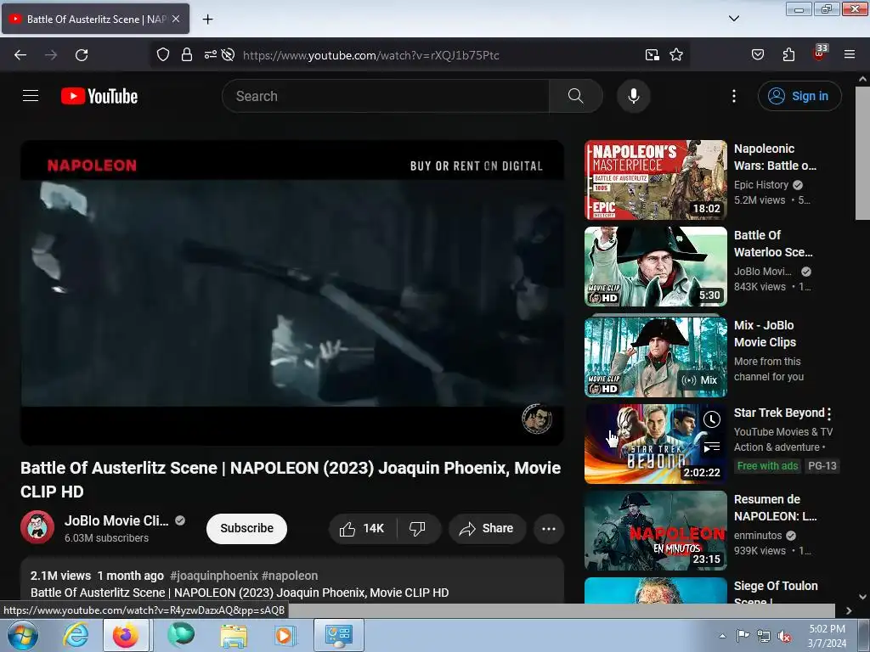Show hidden tray icons arrow
This screenshot has height=652, width=870.
coord(722,636)
